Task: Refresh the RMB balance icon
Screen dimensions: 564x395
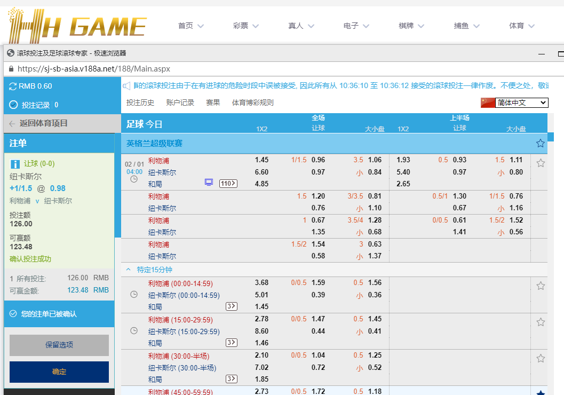Action: 13,86
